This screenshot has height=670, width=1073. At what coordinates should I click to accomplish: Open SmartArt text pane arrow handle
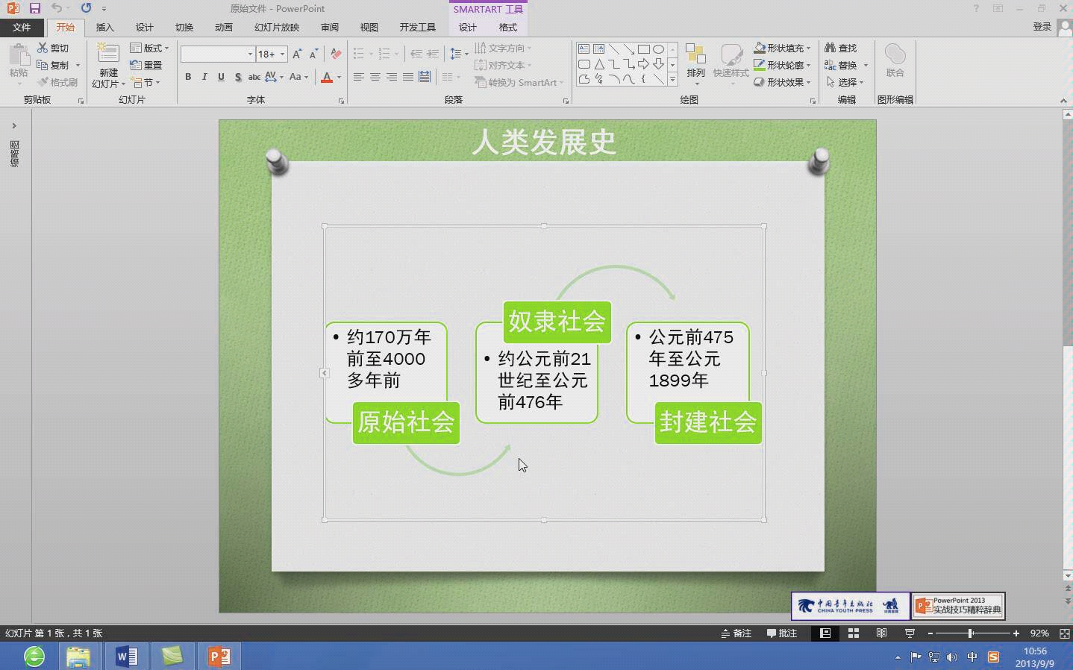coord(324,372)
